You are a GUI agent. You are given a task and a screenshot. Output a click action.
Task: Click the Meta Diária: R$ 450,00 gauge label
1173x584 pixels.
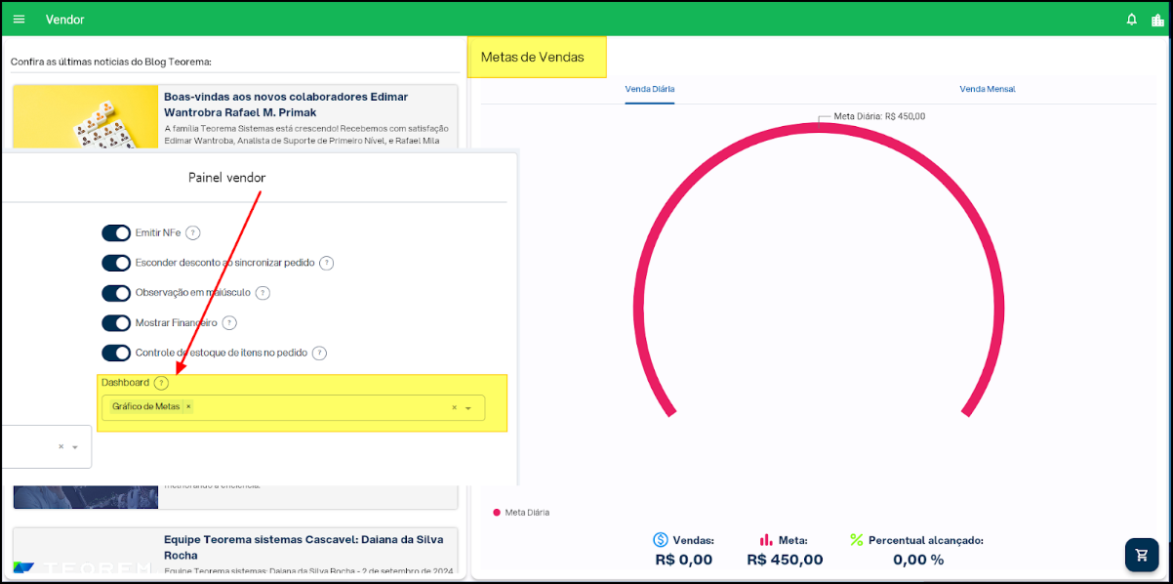tap(879, 116)
